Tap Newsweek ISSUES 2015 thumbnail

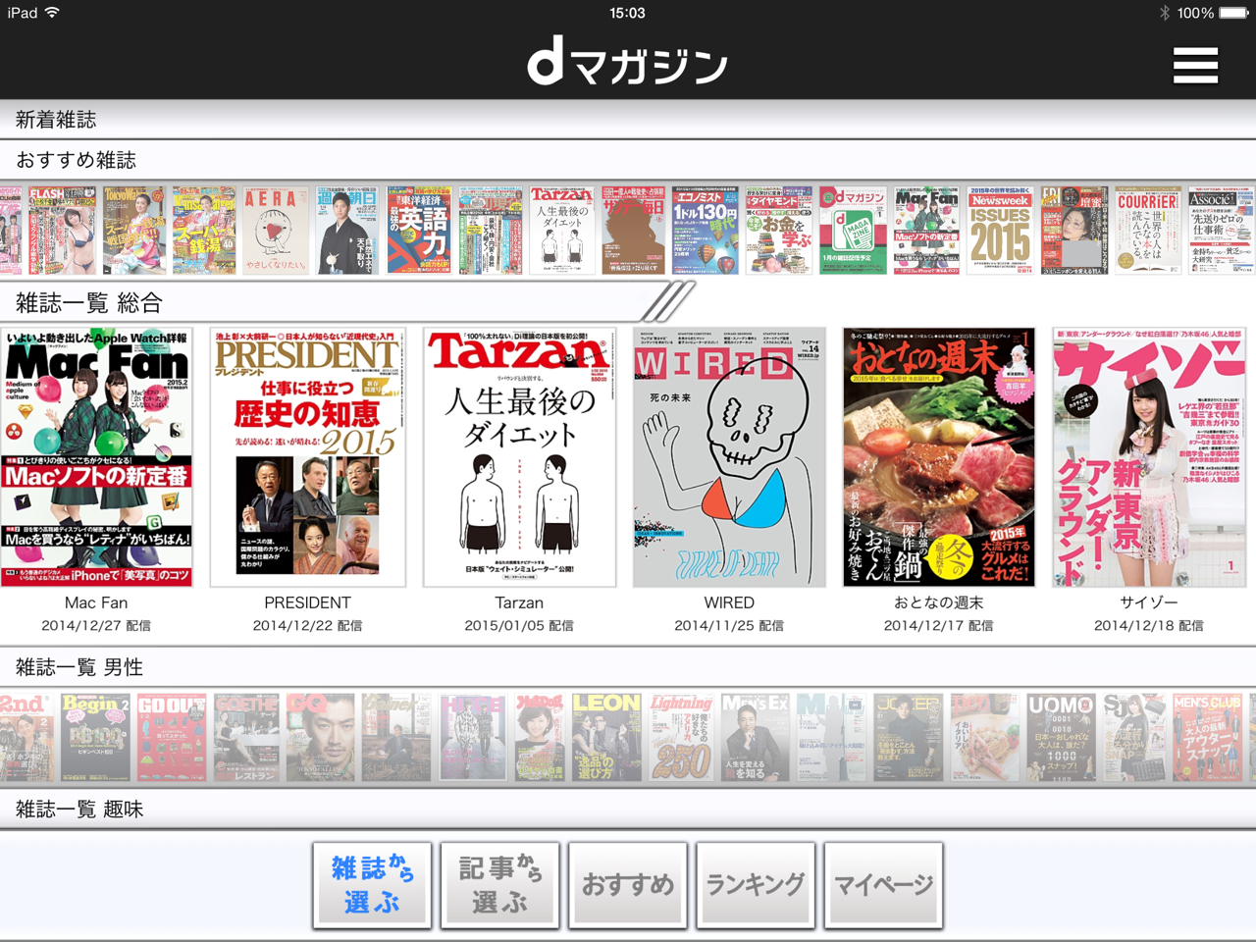tap(1000, 231)
